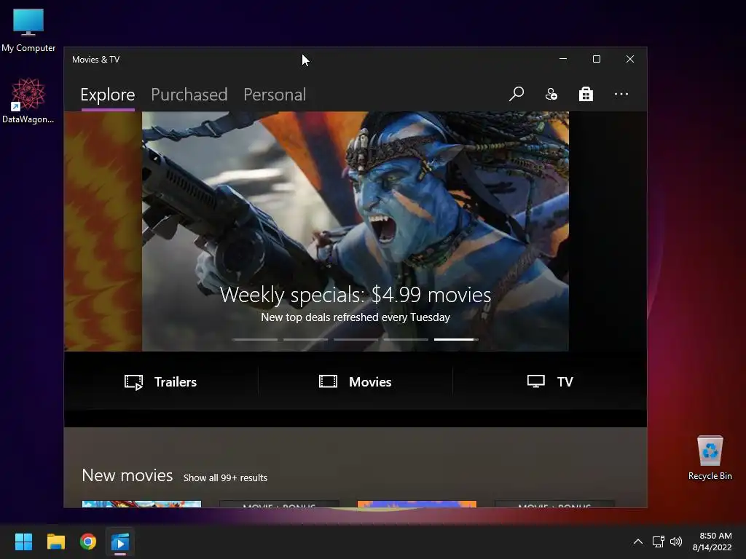Open the clock showing 8:50 AM
Viewport: 746px width, 559px height.
[712, 542]
